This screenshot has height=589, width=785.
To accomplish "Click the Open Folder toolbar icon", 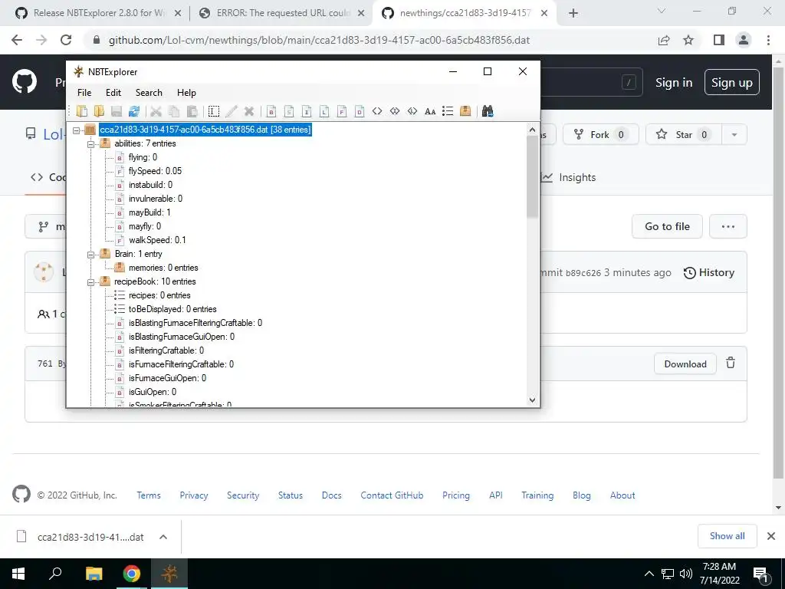I will 99,111.
